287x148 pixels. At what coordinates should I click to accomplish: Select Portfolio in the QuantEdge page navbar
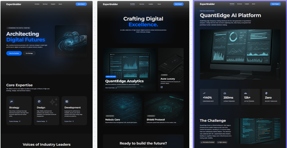(x=232, y=4)
